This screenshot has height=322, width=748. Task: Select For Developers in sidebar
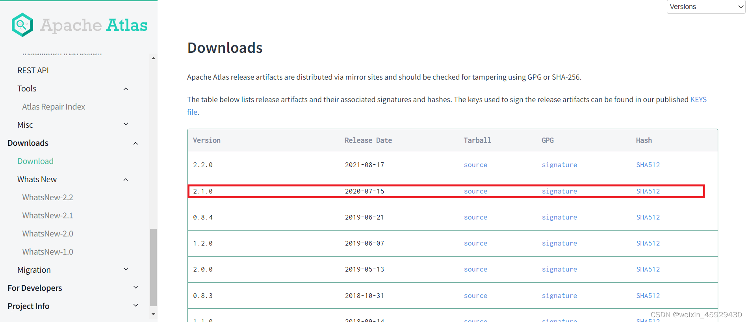(35, 288)
